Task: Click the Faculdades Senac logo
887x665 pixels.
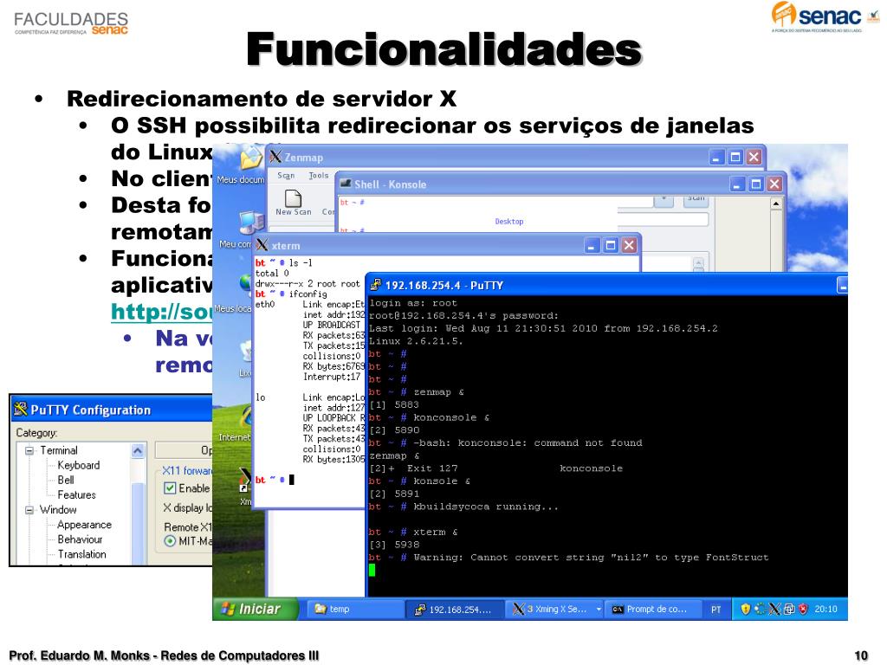Action: coord(71,23)
